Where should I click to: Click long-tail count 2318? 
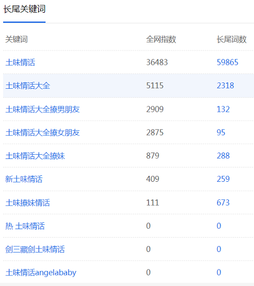225,86
